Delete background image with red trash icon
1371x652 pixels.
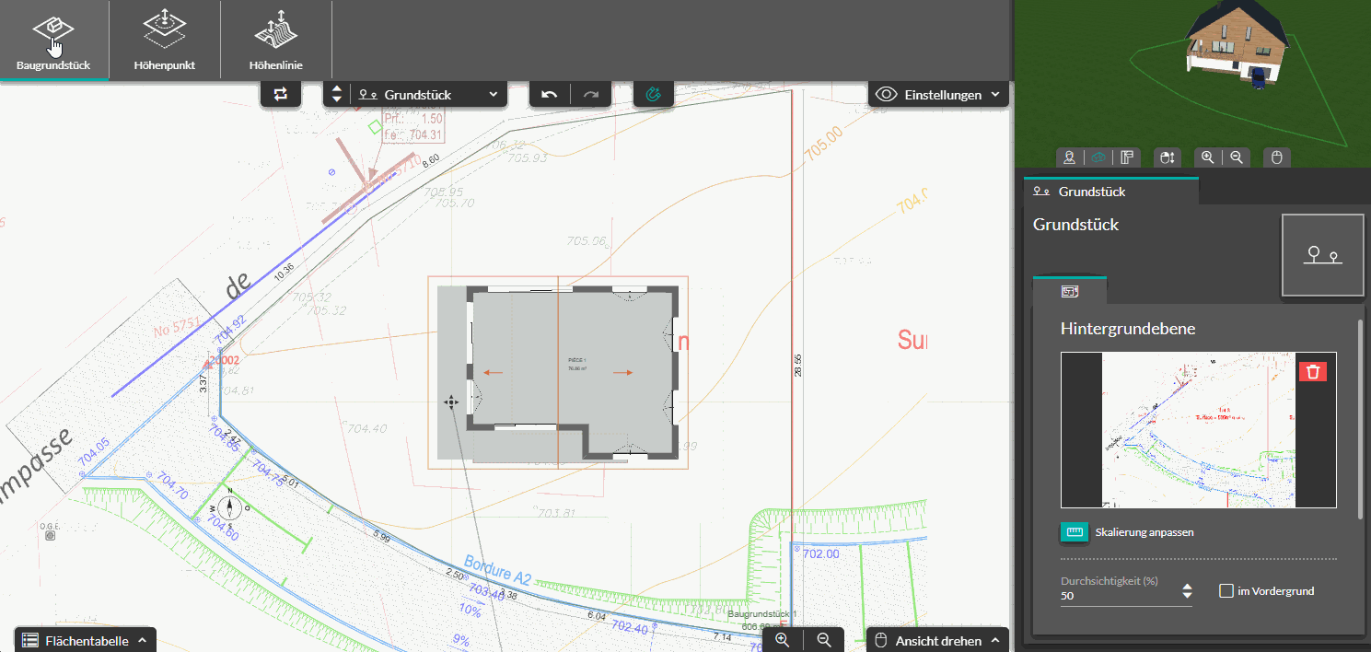[x=1313, y=371]
